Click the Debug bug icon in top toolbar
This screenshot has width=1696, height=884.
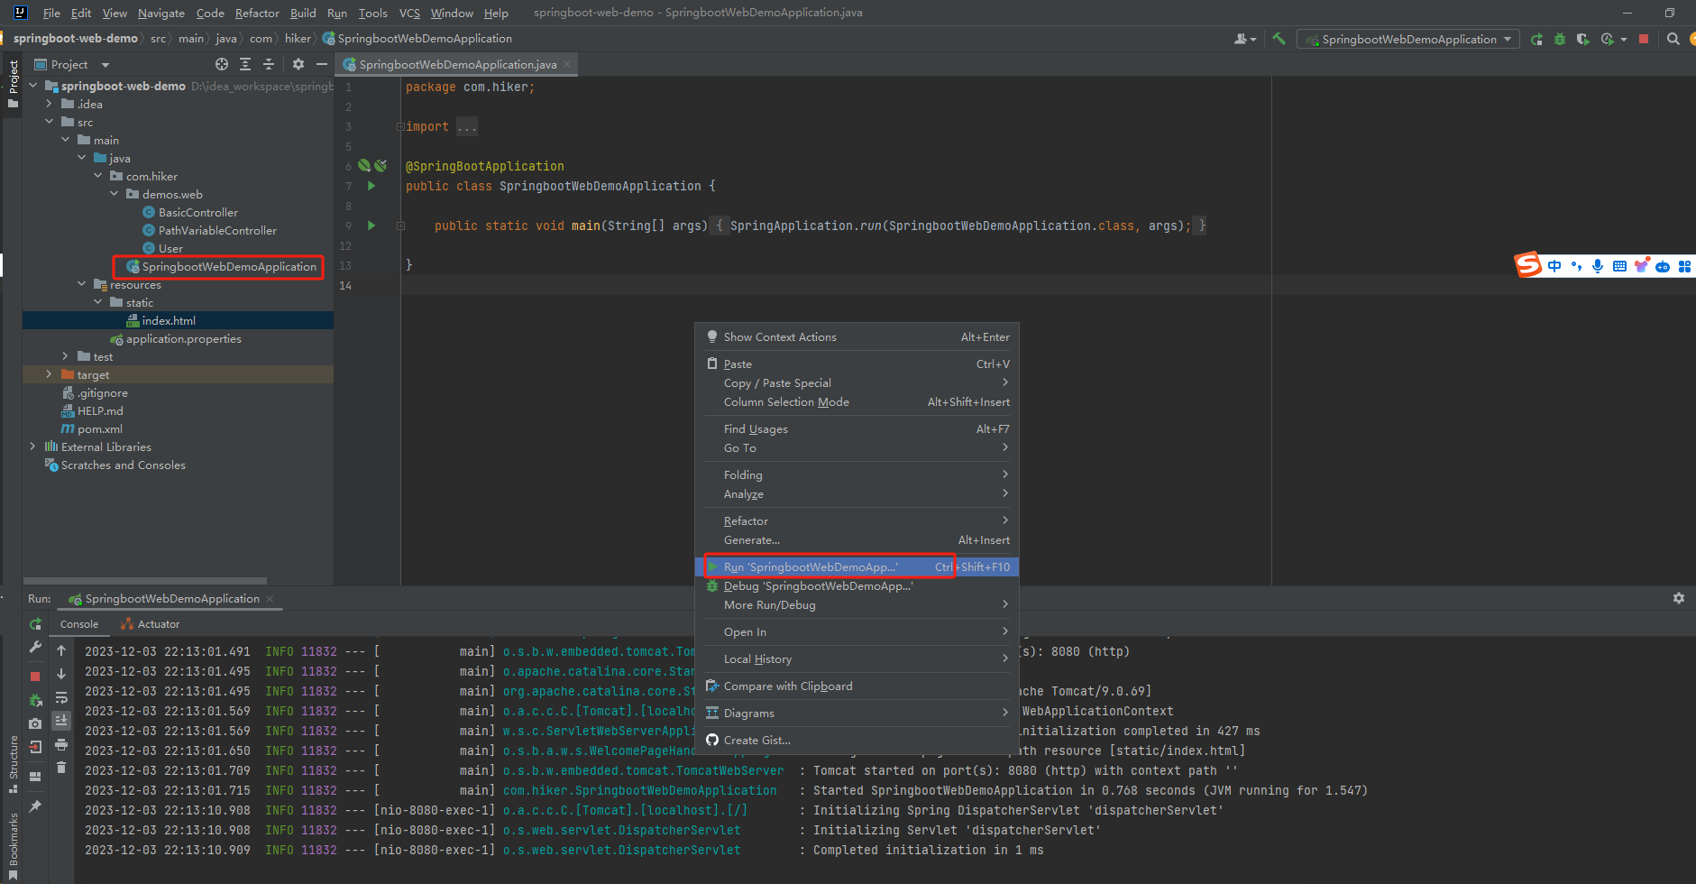pos(1560,39)
